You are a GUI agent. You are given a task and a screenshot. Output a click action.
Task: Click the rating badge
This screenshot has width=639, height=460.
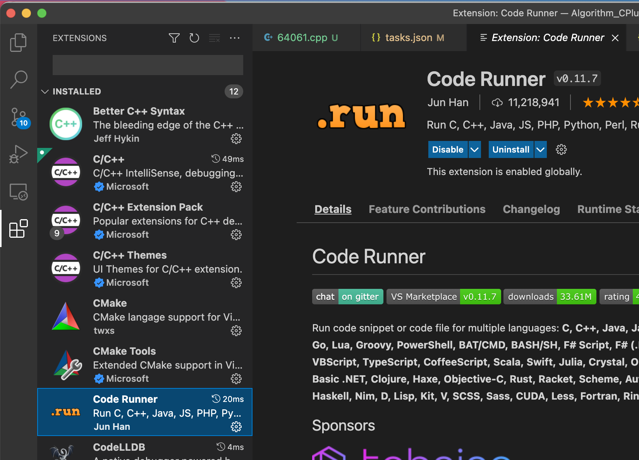pyautogui.click(x=619, y=297)
